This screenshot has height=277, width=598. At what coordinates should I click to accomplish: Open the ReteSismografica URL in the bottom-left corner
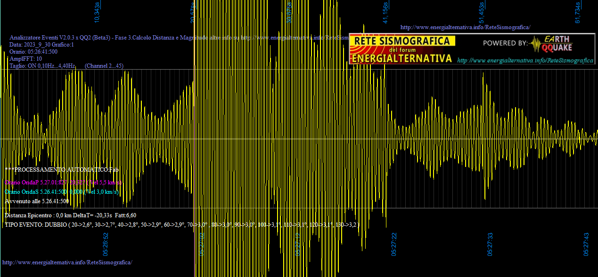pyautogui.click(x=67, y=262)
